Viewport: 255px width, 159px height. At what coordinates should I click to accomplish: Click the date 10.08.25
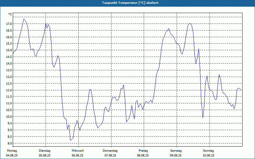point(208,156)
